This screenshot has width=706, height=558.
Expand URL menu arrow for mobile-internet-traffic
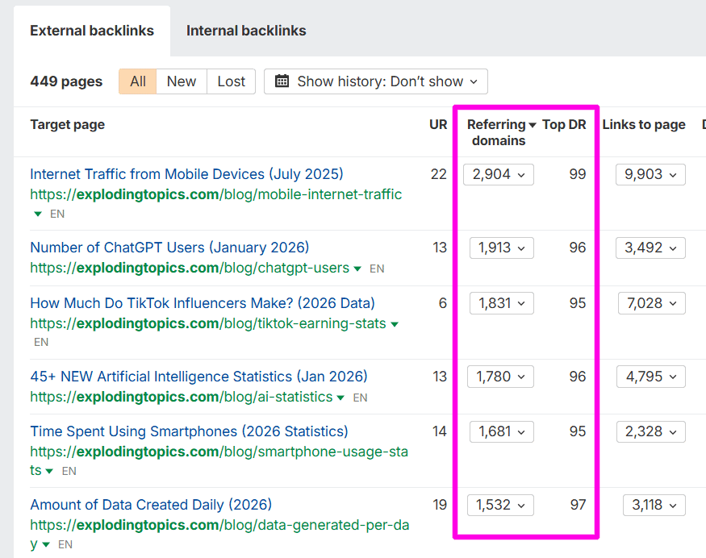click(x=38, y=214)
